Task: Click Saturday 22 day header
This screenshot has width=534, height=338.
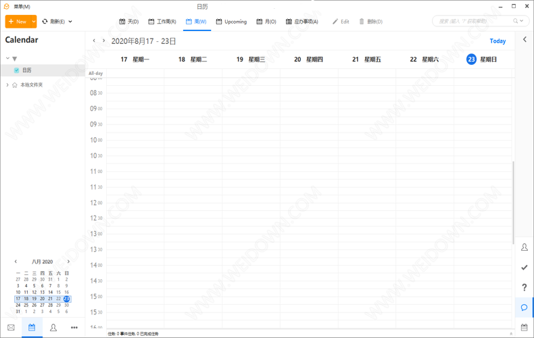Action: (424, 59)
